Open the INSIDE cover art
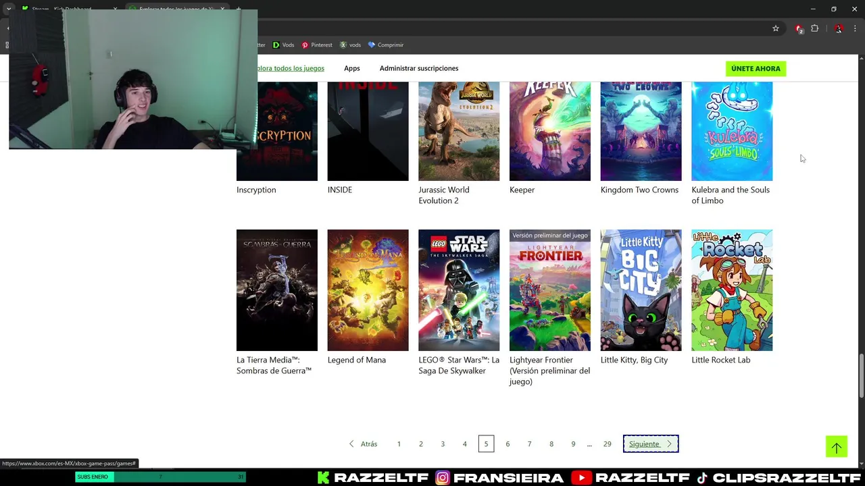Image resolution: width=865 pixels, height=486 pixels. coord(368,131)
